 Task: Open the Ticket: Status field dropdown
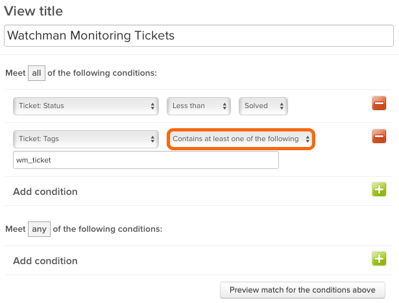(86, 106)
